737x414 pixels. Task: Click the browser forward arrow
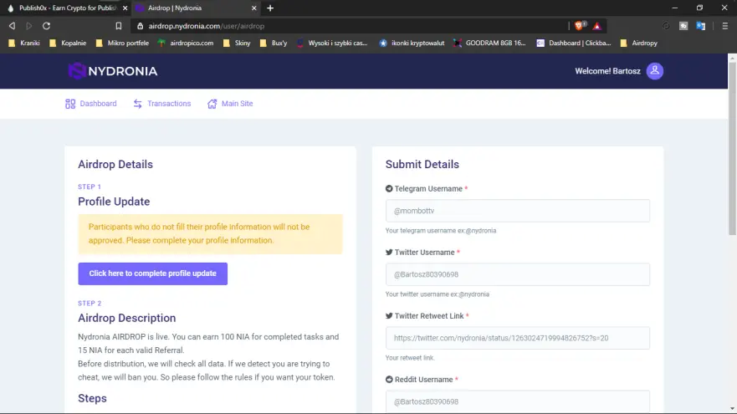coord(29,26)
